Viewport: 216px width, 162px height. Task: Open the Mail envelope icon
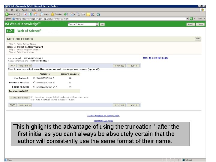(x=72, y=14)
